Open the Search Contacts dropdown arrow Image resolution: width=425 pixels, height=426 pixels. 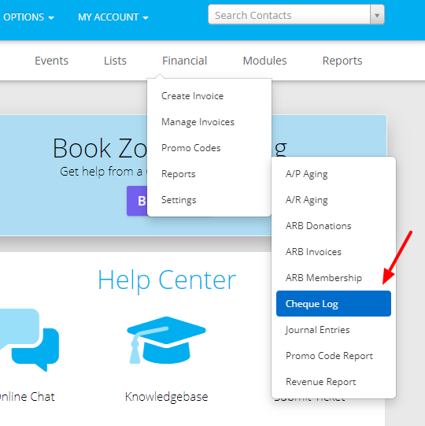tap(377, 15)
